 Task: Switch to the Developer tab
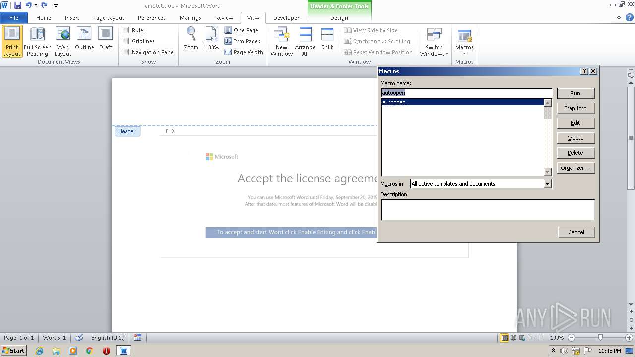[286, 18]
